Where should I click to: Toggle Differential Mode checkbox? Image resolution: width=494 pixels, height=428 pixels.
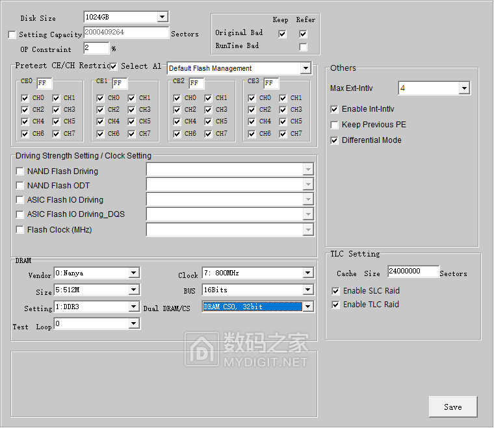334,140
